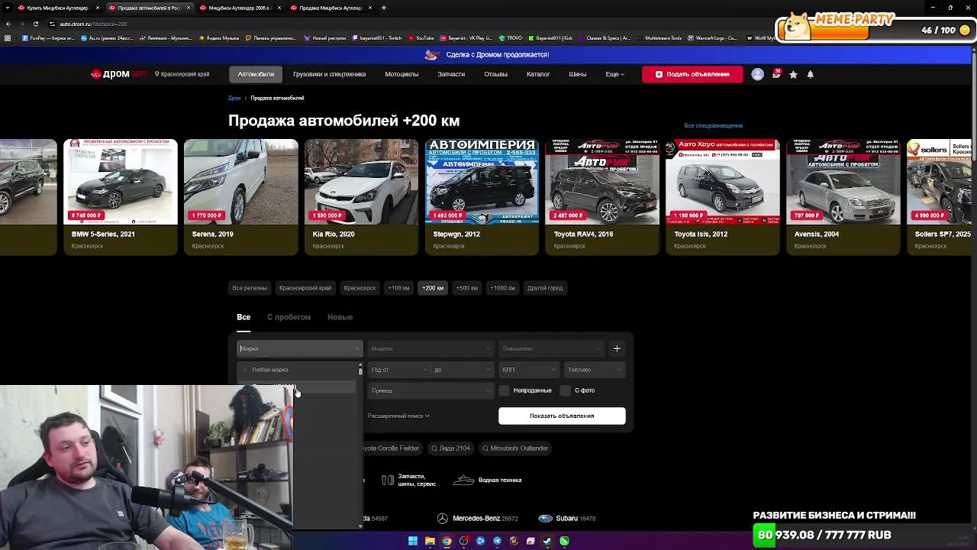977x550 pixels.
Task: Open the Модель dropdown
Action: click(x=430, y=348)
